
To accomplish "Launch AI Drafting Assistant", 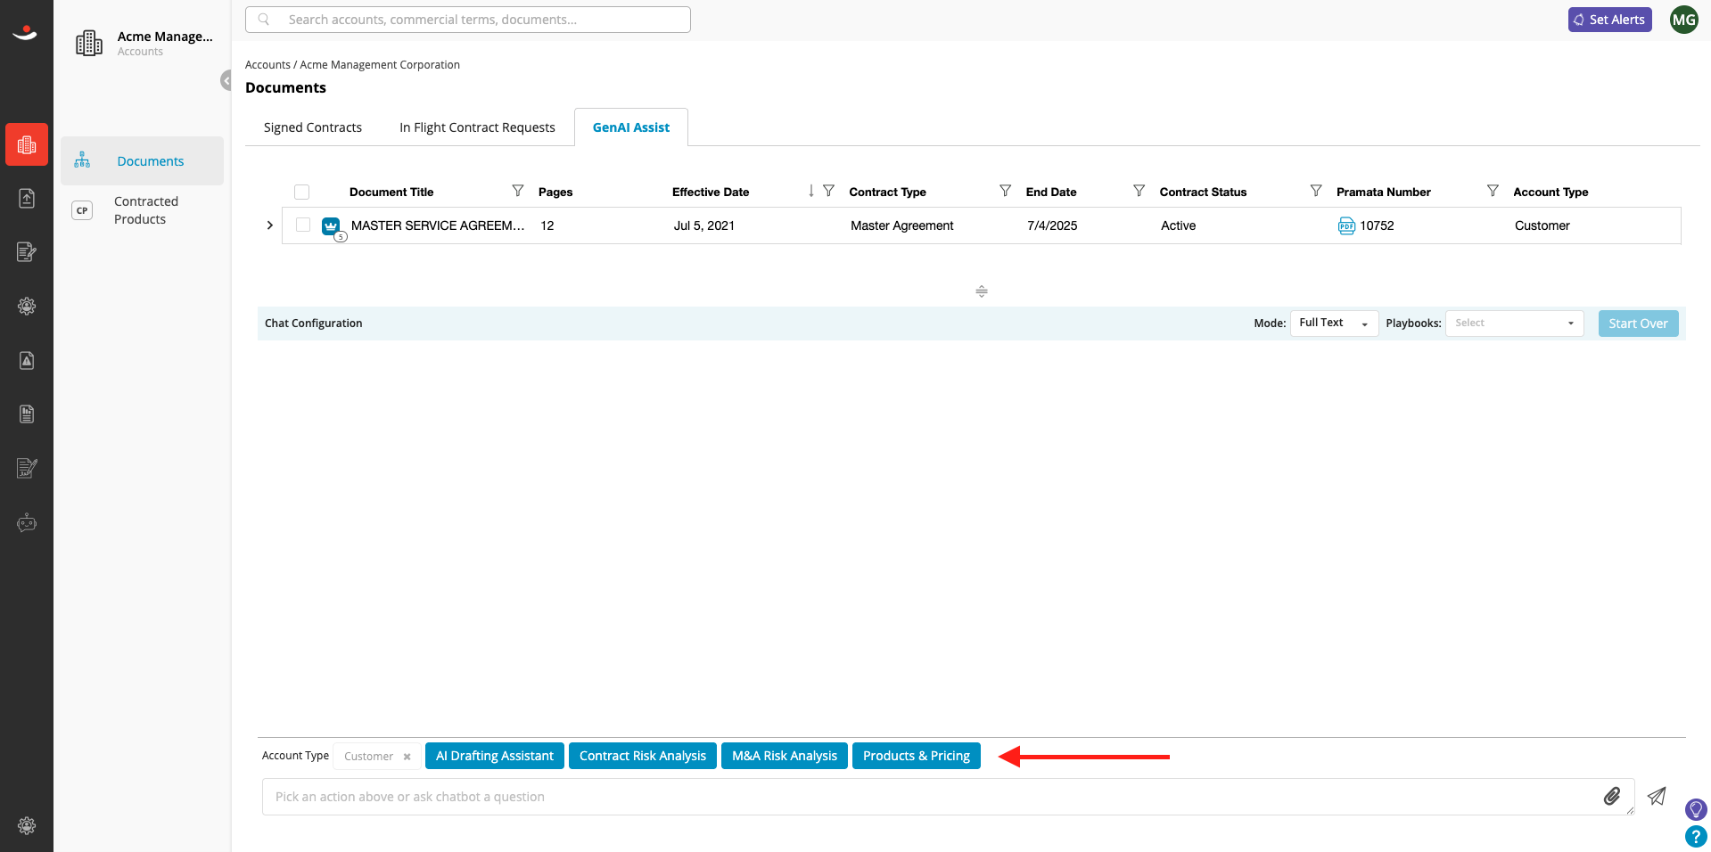I will point(495,756).
